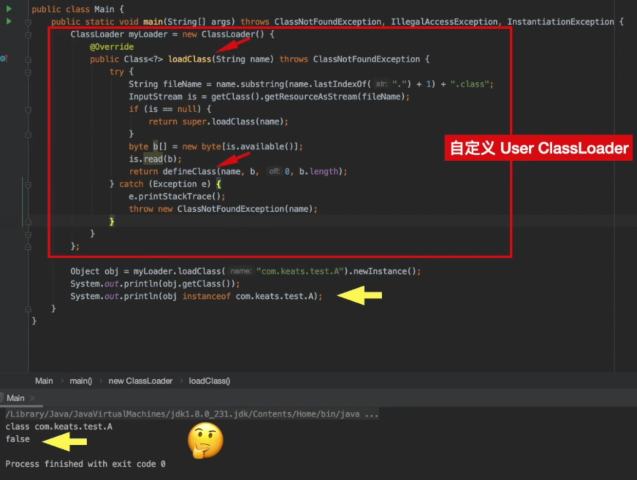Click IllegalAccessException in throws clause
637x480 pixels.
click(444, 22)
